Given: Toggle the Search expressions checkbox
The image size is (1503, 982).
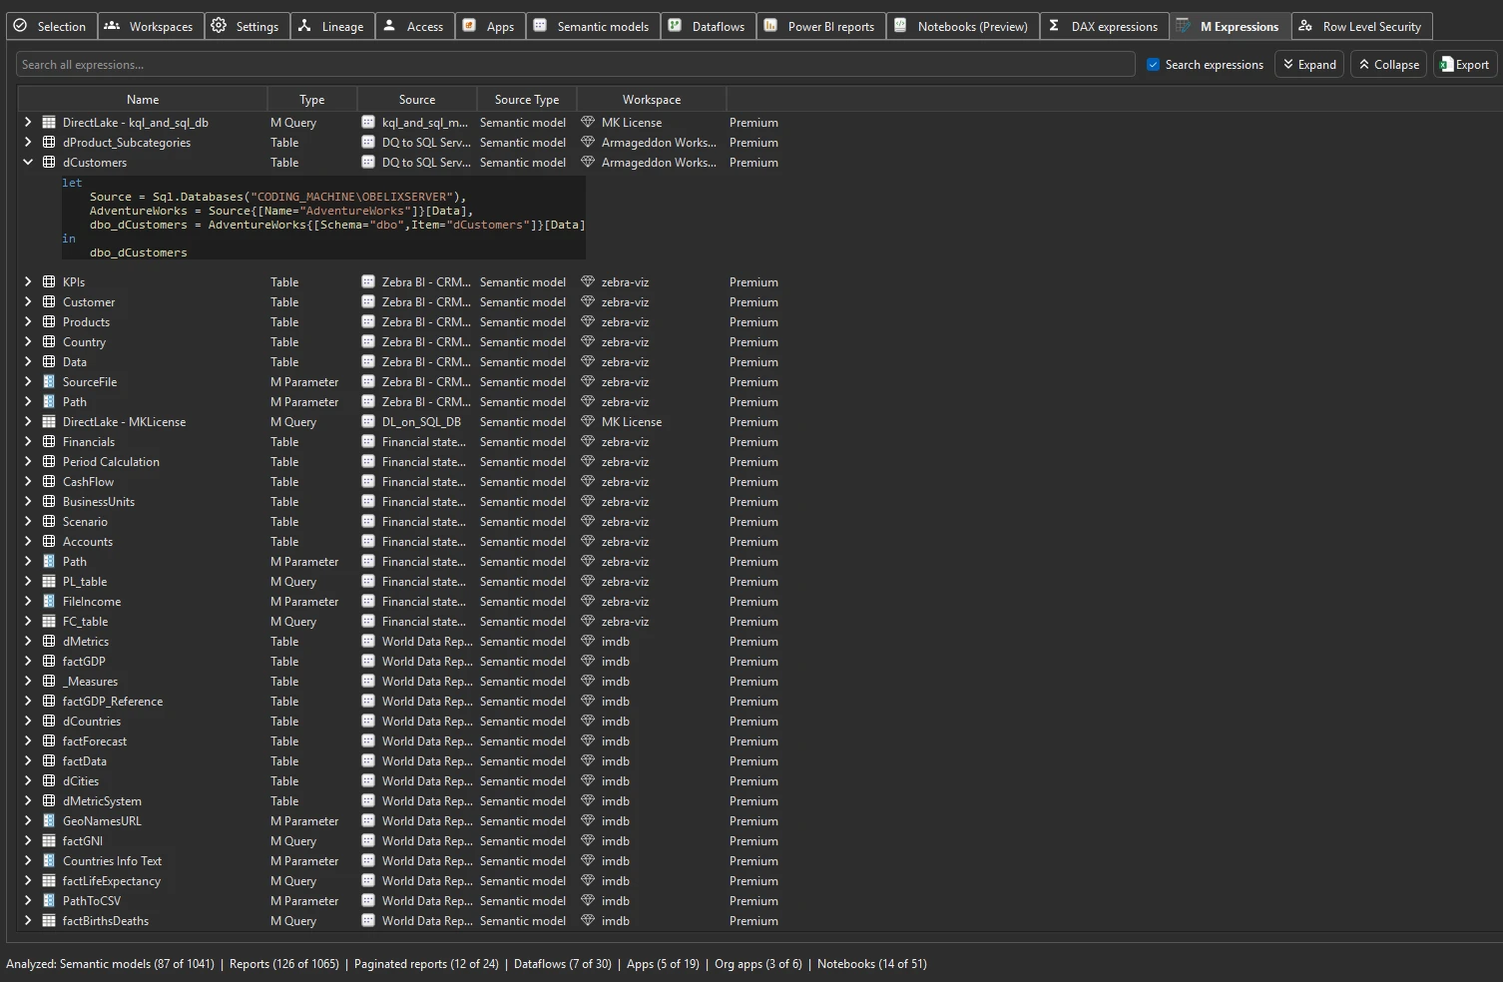Looking at the screenshot, I should [x=1154, y=65].
